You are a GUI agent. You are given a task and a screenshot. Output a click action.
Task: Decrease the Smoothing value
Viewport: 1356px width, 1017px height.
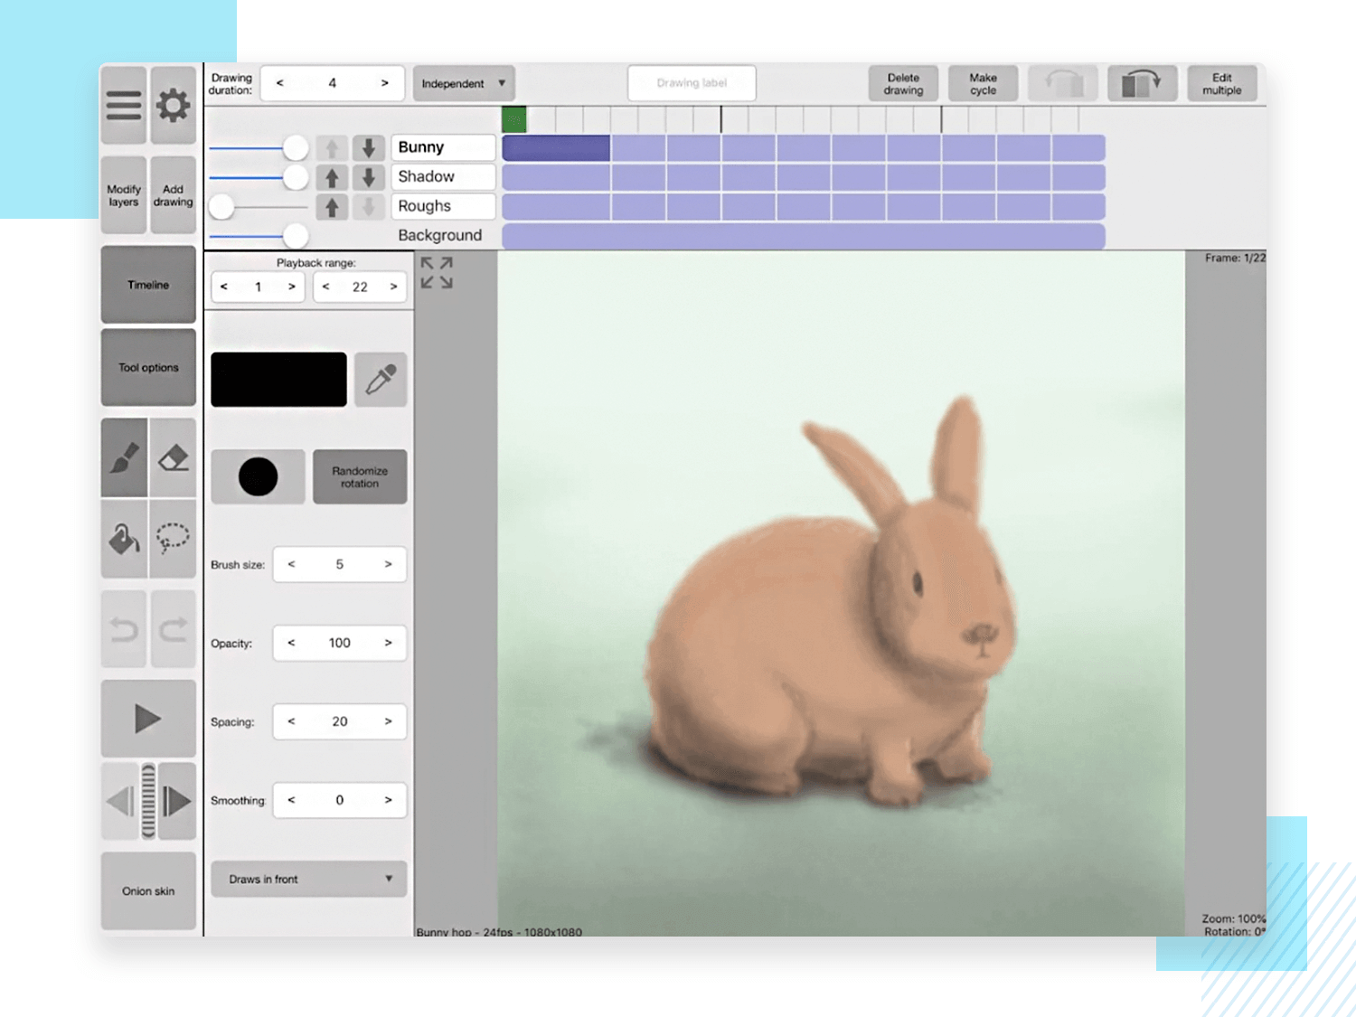[291, 800]
